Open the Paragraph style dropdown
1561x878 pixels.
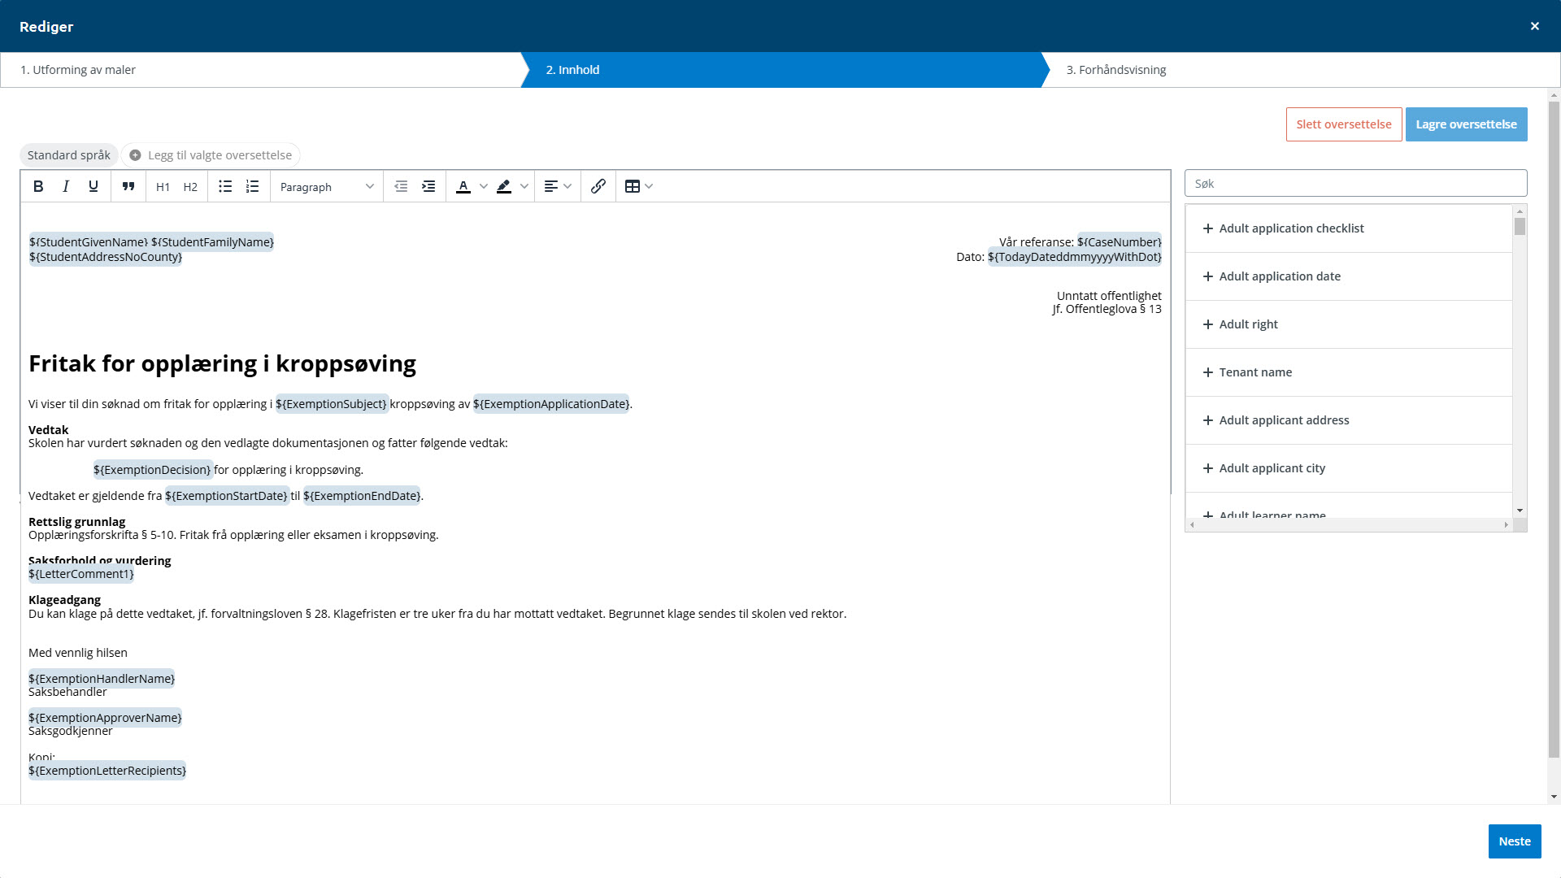click(x=326, y=186)
